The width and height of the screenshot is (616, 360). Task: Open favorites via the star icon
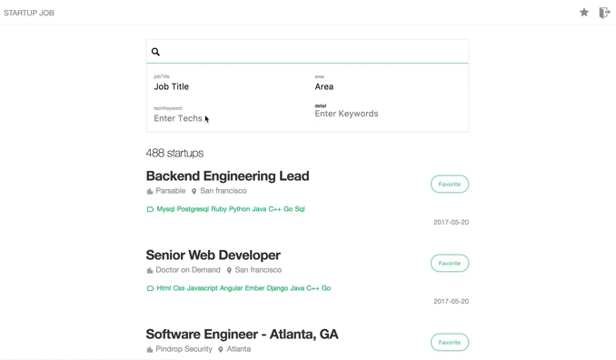click(584, 13)
